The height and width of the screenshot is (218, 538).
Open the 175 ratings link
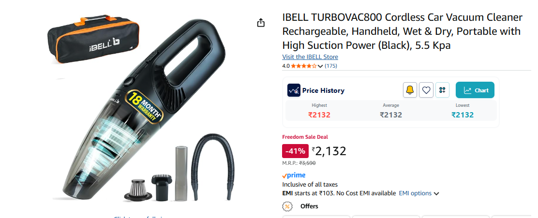331,66
